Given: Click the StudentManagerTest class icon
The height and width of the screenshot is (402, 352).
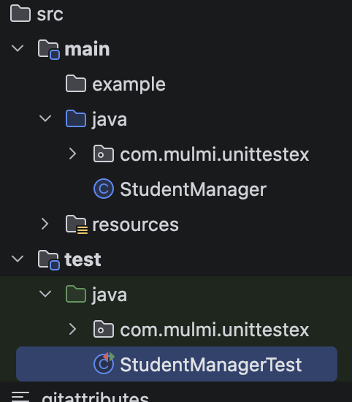Looking at the screenshot, I should tap(104, 363).
